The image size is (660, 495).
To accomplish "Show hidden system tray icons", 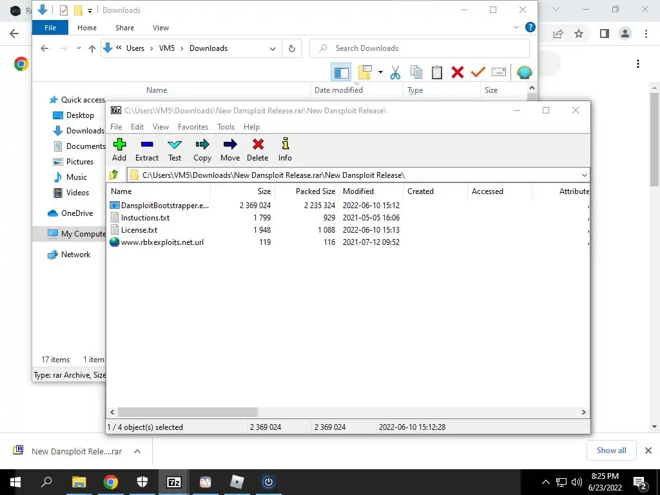I will (x=545, y=482).
